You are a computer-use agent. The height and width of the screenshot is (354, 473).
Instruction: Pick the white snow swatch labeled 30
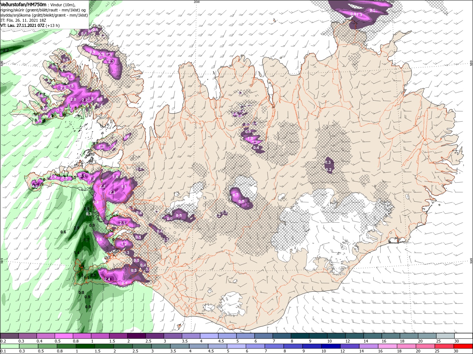coord(464,336)
